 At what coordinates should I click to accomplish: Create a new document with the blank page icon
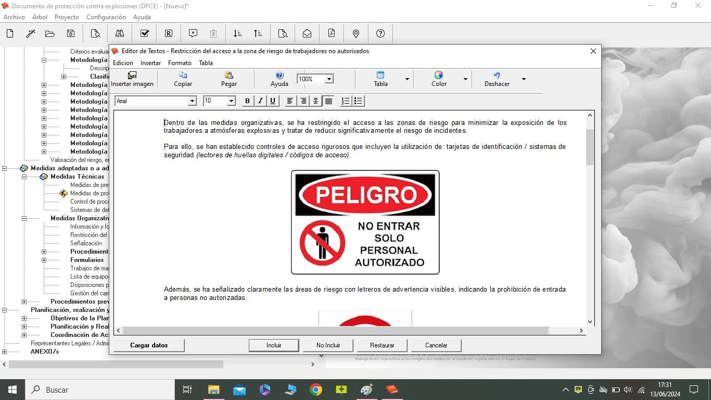pyautogui.click(x=10, y=33)
